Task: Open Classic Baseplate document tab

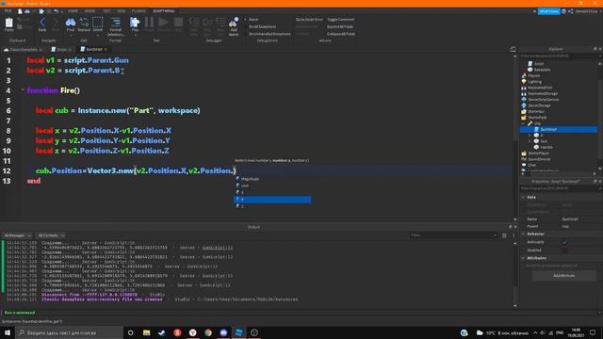Action: tap(23, 49)
